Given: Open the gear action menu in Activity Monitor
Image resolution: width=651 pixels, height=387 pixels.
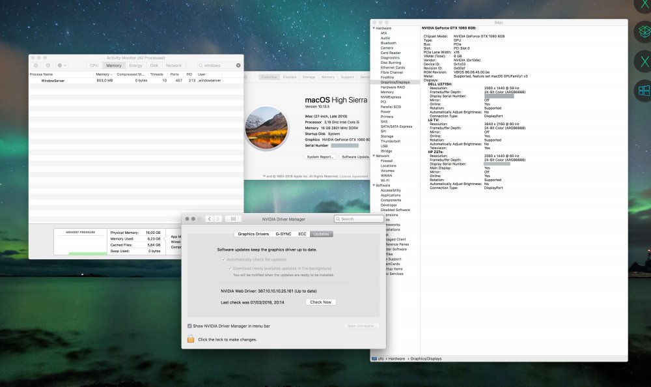Looking at the screenshot, I should point(61,65).
